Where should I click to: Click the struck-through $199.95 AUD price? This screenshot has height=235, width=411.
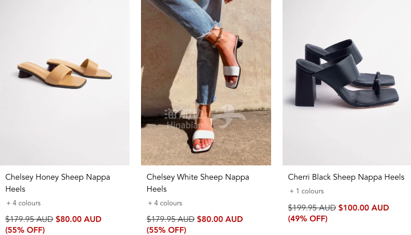click(312, 208)
